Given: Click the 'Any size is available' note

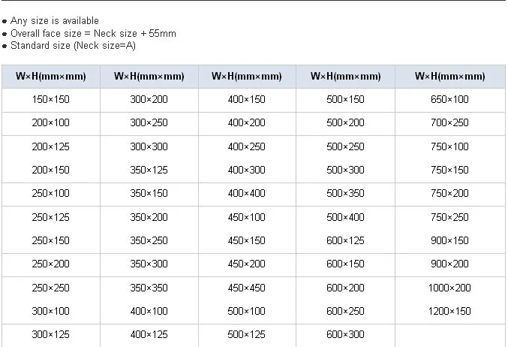Looking at the screenshot, I should [54, 21].
